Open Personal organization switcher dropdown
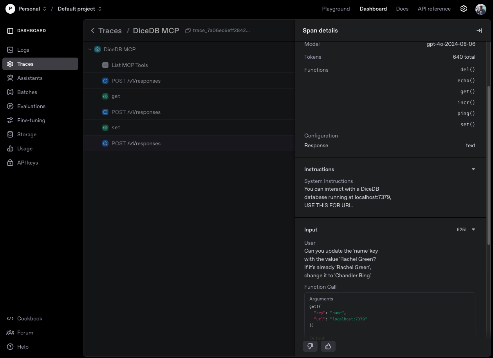Image resolution: width=493 pixels, height=358 pixels. (x=33, y=9)
